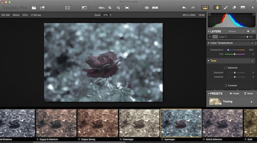
Task: Click the side panel layout icon
Action: coord(84,8)
